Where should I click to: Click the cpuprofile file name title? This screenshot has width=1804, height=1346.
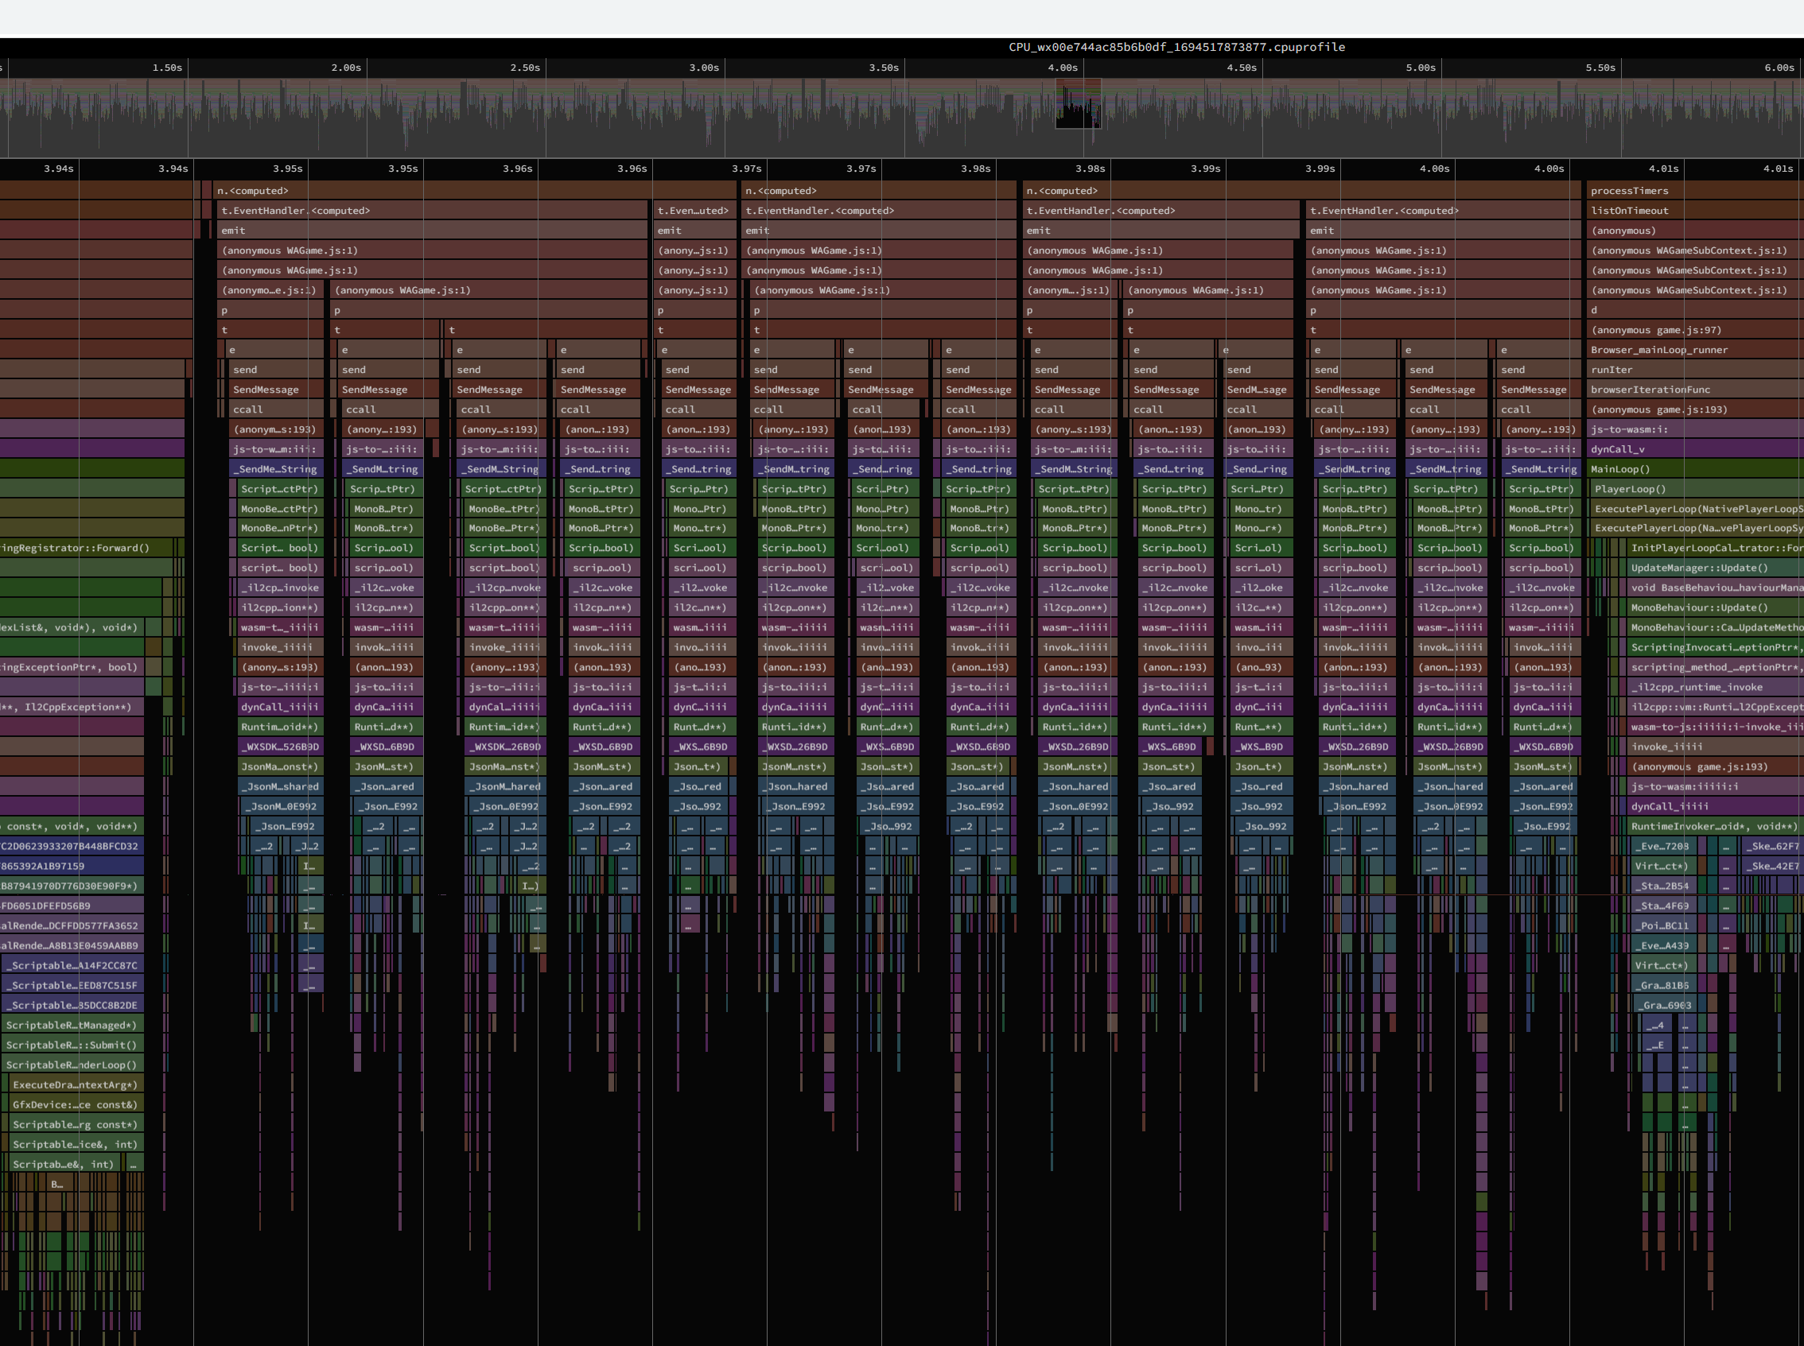pos(1176,47)
